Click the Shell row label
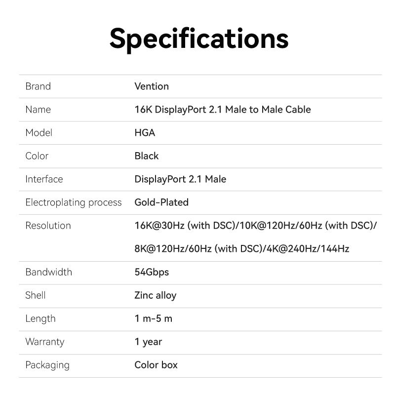The image size is (395, 395). pos(36,295)
